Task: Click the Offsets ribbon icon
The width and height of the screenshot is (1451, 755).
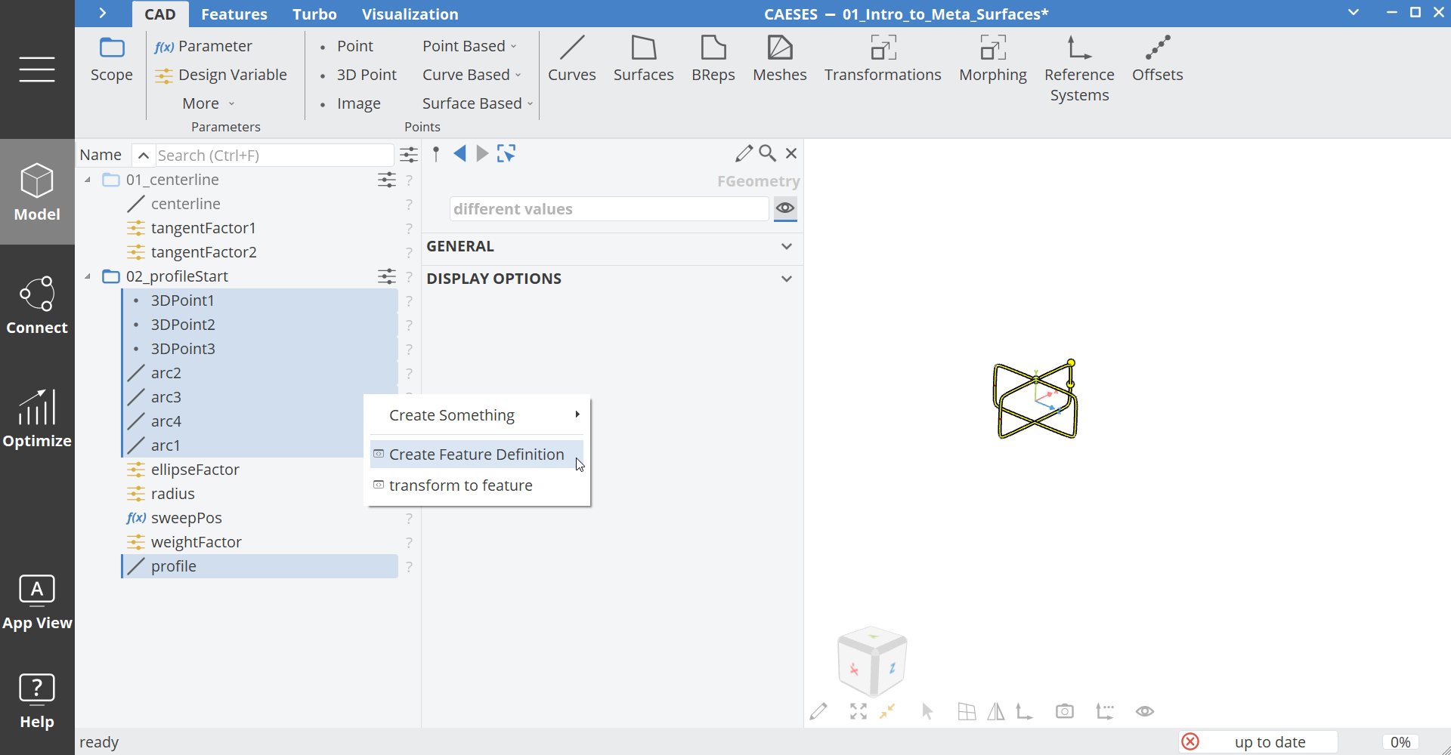Action: click(1157, 58)
